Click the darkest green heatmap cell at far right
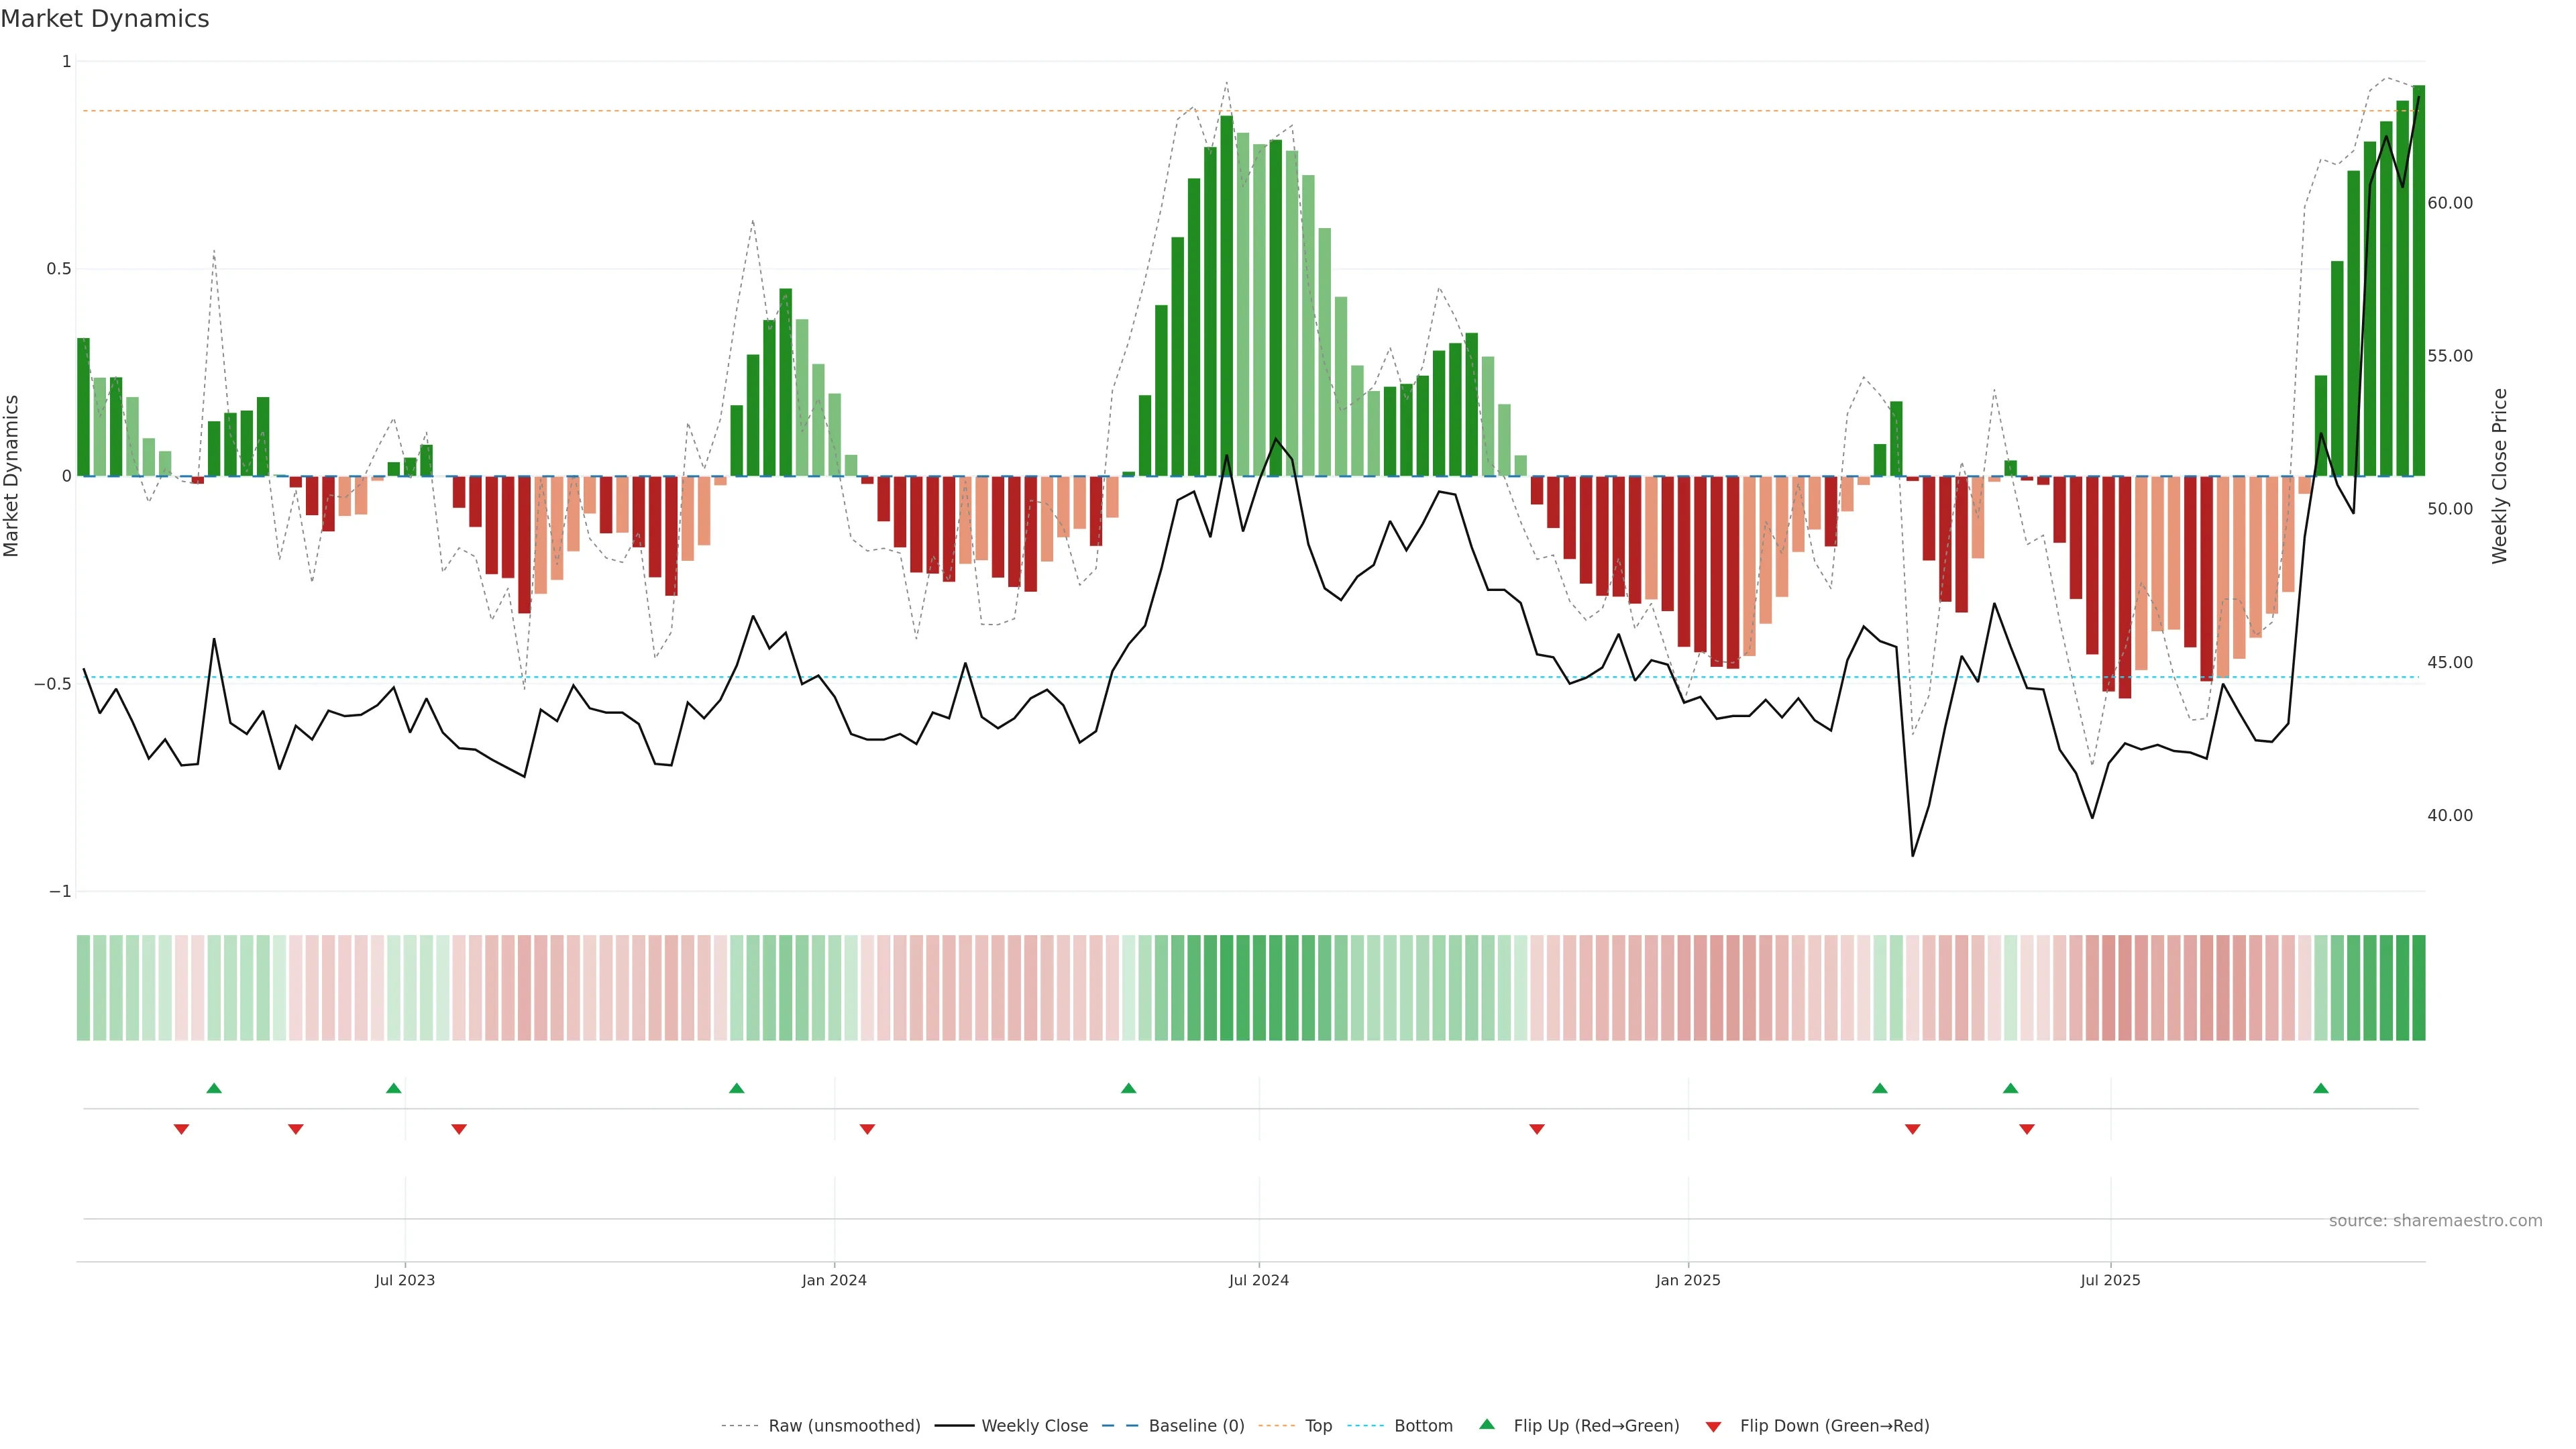This screenshot has height=1449, width=2576. (x=2418, y=987)
